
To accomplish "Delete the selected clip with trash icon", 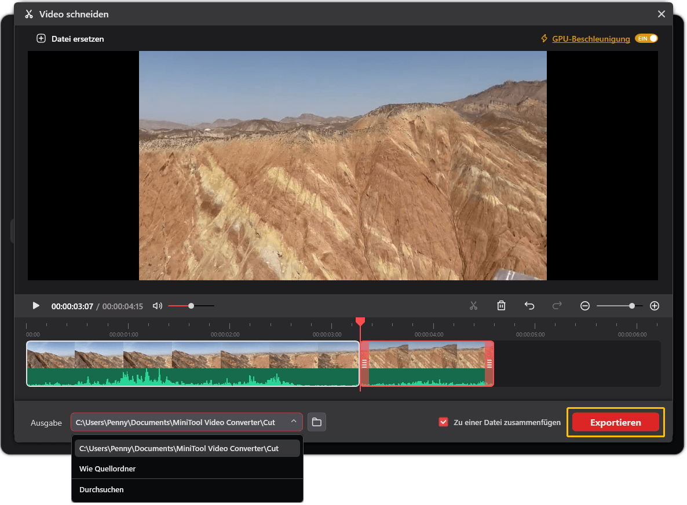I will (501, 306).
